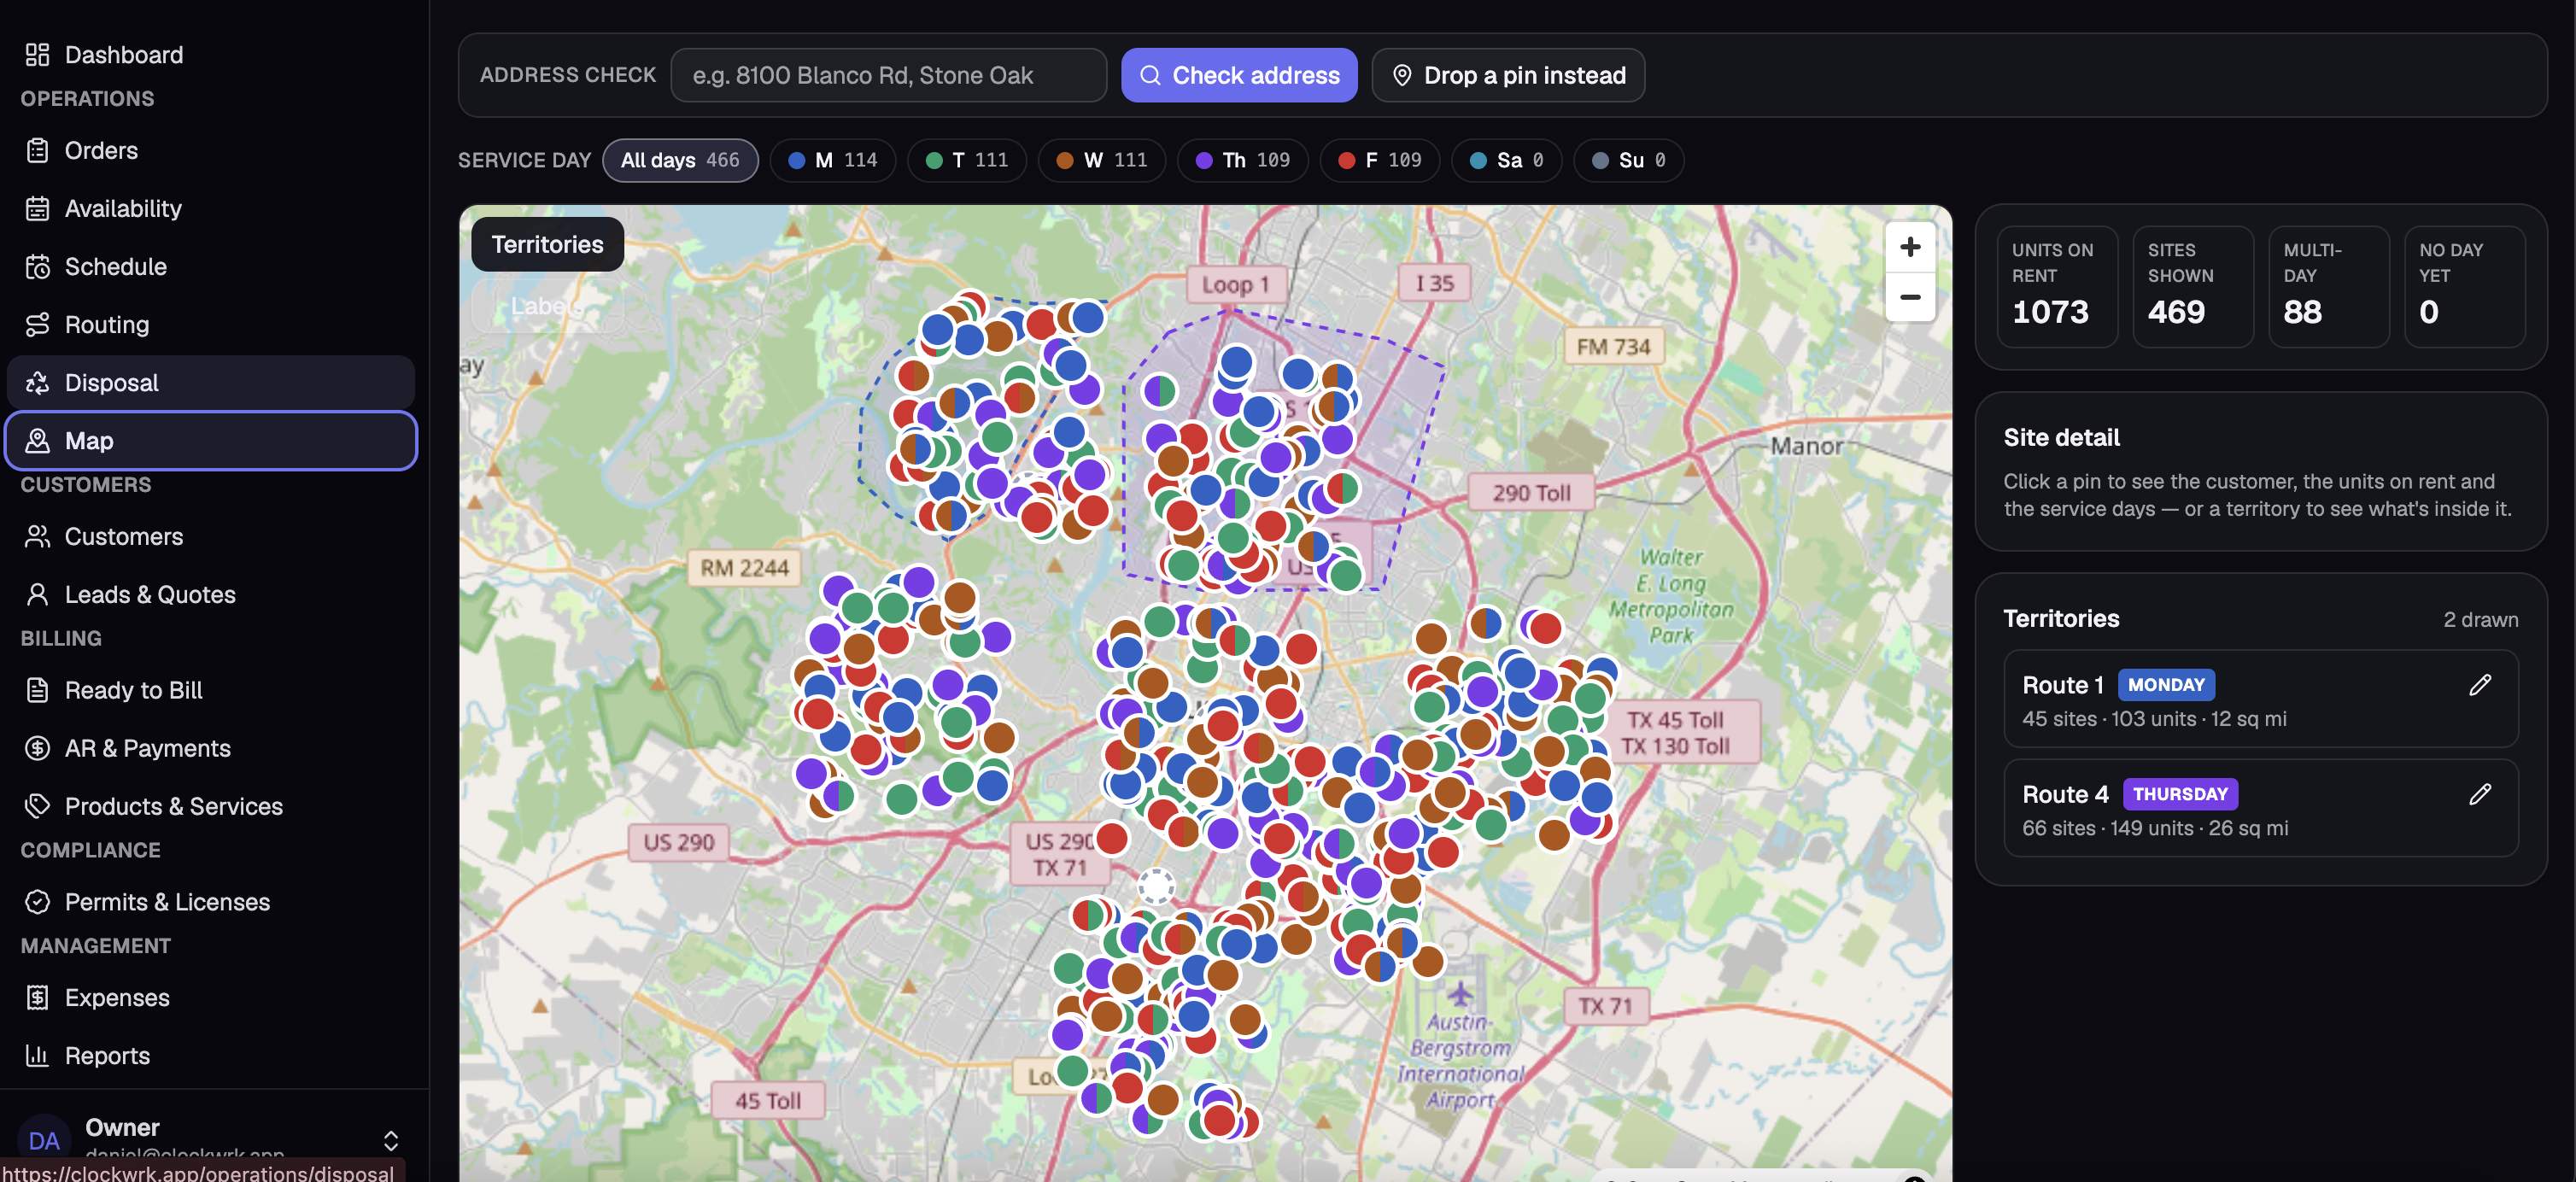This screenshot has height=1182, width=2576.
Task: Click the Ready to Bill document icon
Action: coord(37,691)
